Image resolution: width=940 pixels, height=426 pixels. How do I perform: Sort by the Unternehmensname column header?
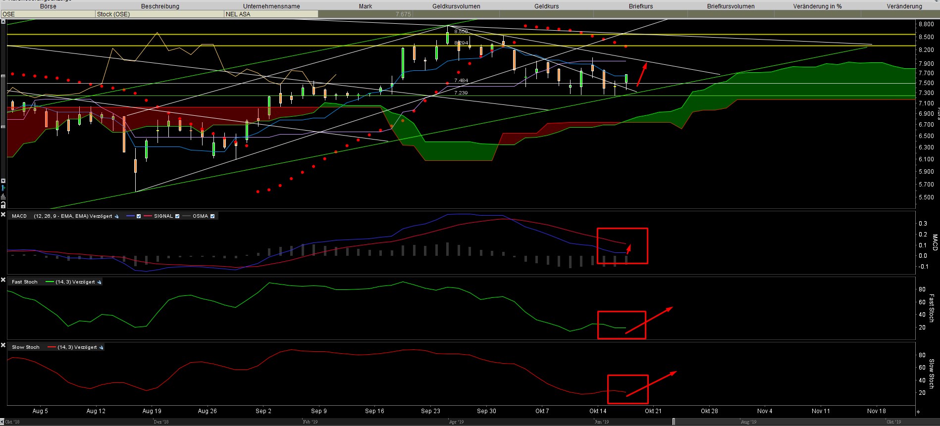271,6
